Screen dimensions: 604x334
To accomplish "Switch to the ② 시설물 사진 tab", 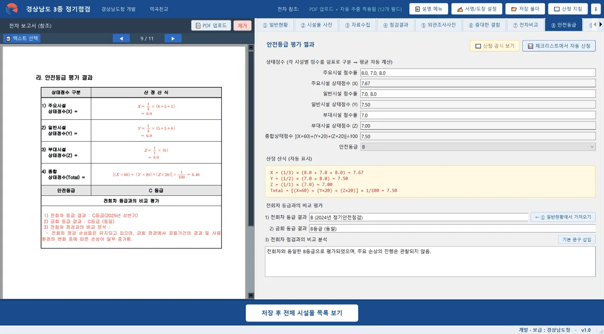I will (316, 25).
